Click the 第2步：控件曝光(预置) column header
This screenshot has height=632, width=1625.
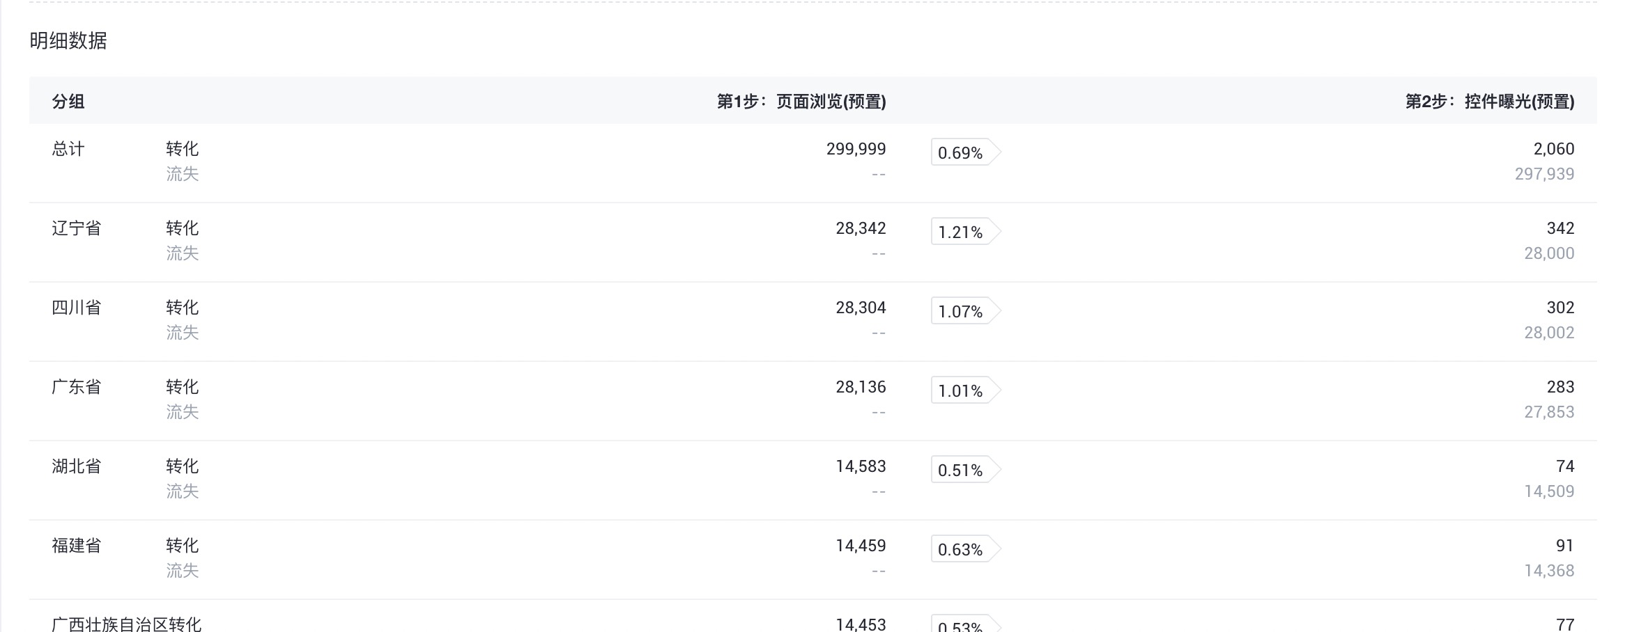point(1490,102)
